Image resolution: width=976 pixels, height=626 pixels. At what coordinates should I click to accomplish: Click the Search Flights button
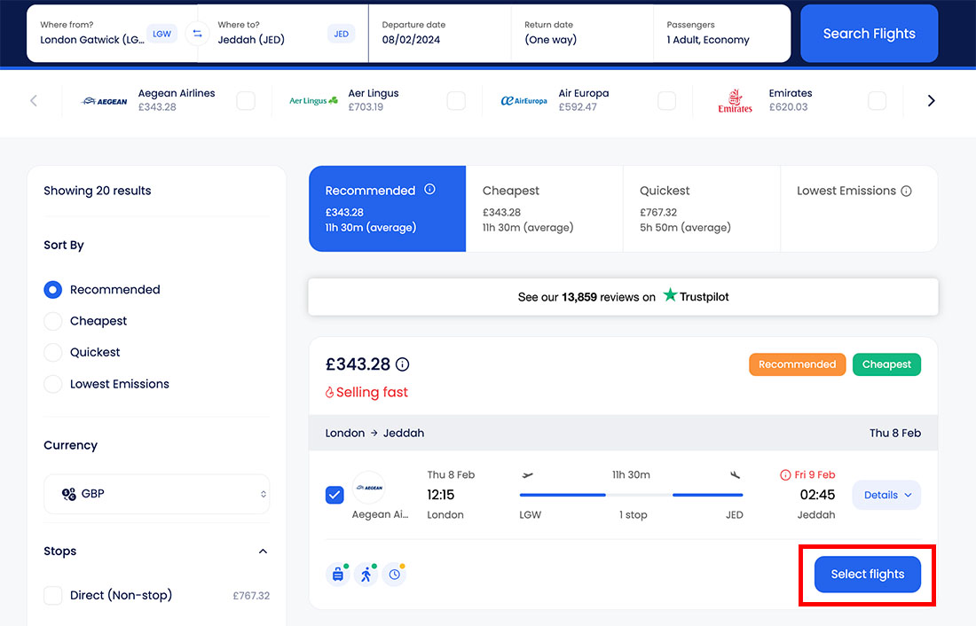point(869,34)
